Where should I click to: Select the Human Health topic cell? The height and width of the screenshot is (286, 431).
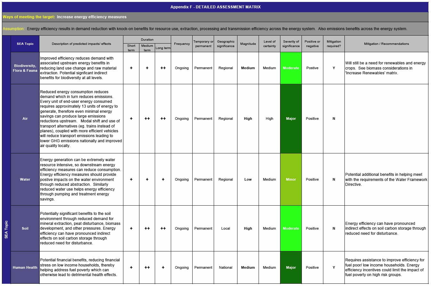tap(25, 267)
